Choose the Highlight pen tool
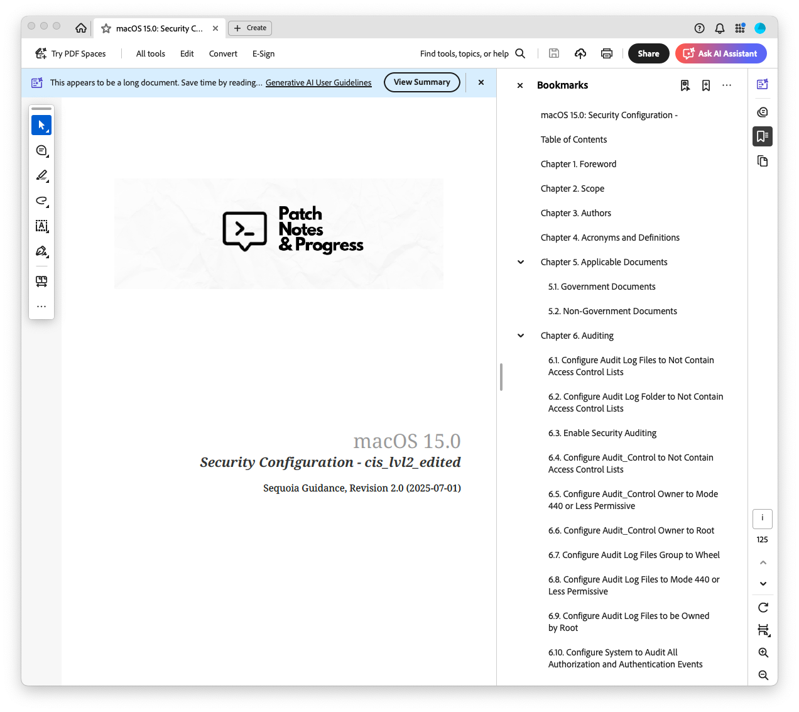The image size is (799, 712). [41, 176]
